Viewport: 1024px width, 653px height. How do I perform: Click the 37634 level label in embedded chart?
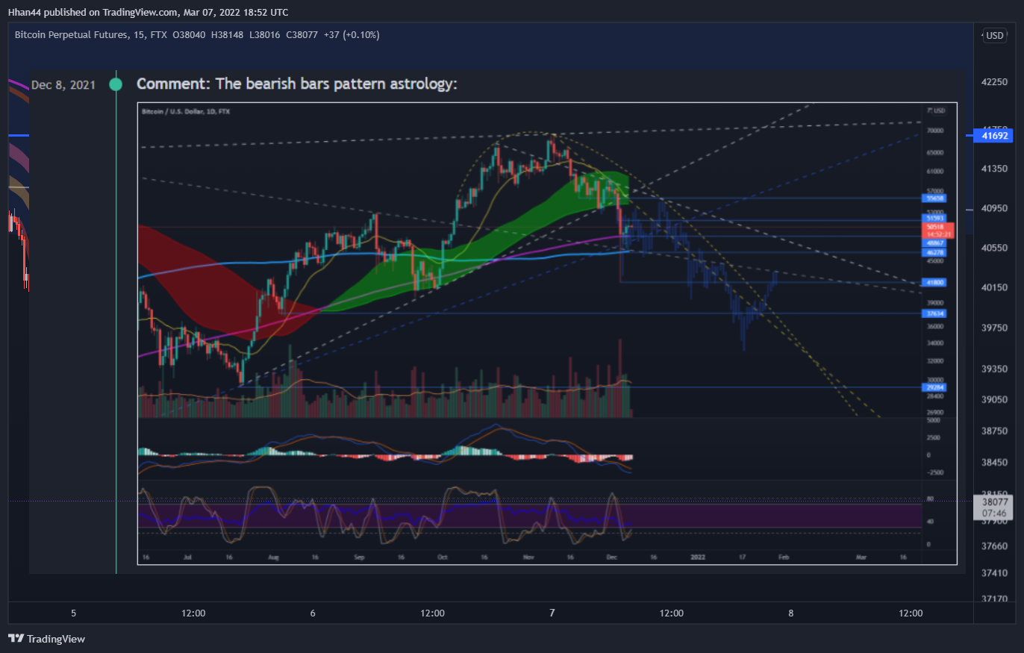(x=936, y=314)
